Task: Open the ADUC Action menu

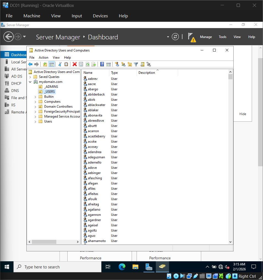Action: 43,58
